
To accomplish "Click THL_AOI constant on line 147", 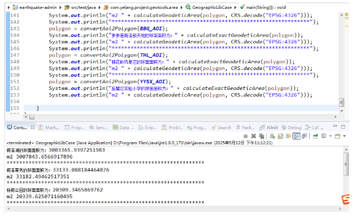I will [151, 55].
